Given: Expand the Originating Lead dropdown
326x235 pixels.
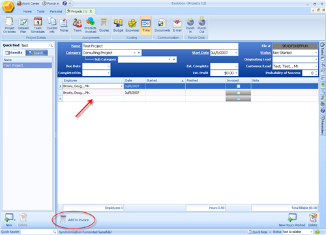Looking at the screenshot, I should click(x=316, y=59).
